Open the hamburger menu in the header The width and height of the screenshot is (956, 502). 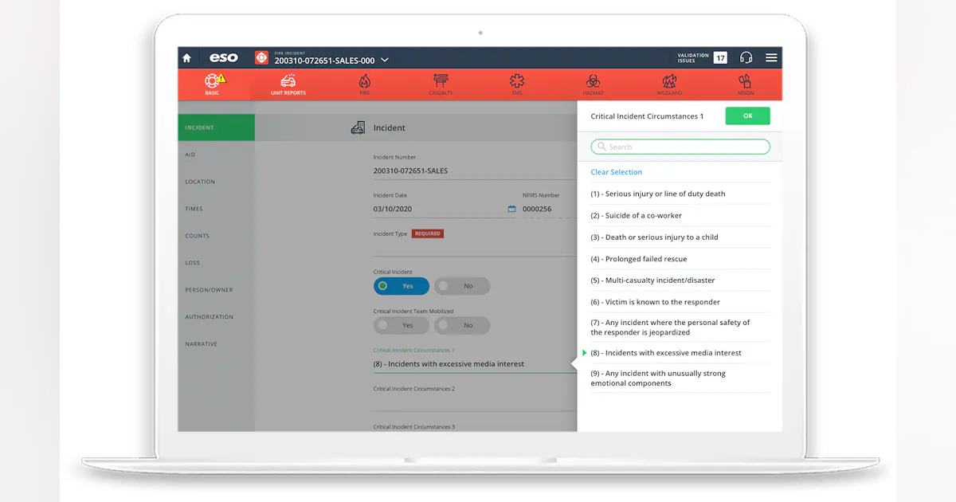click(771, 58)
